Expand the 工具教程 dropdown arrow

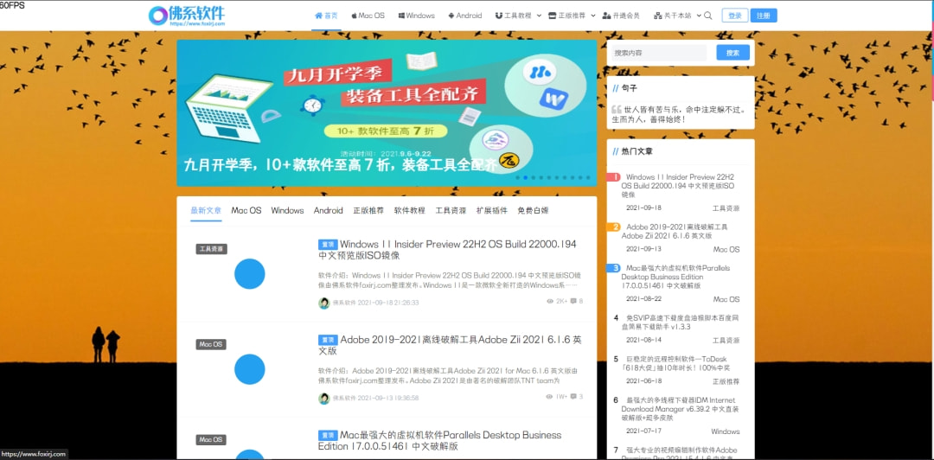pyautogui.click(x=539, y=16)
